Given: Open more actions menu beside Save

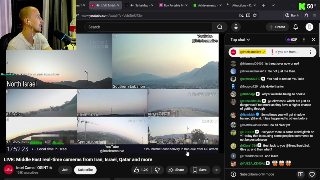Looking at the screenshot, I should (216, 170).
